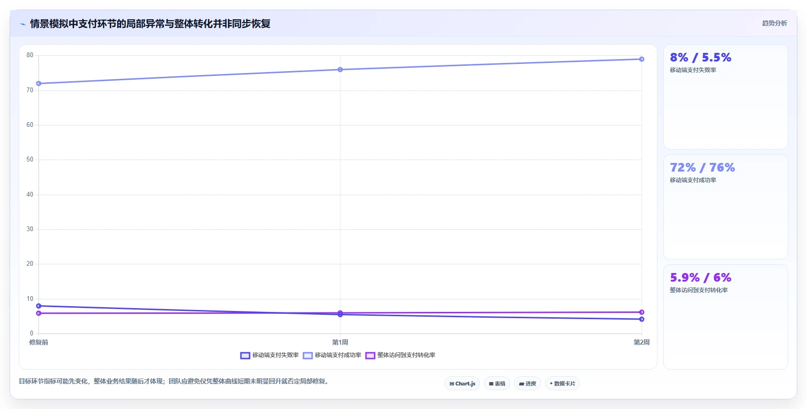Click the 移动端支付失败率 data point at 第2周

point(642,319)
